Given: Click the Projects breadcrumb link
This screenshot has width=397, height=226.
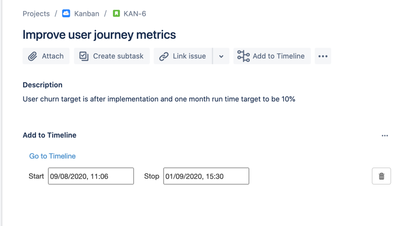Looking at the screenshot, I should tap(36, 14).
